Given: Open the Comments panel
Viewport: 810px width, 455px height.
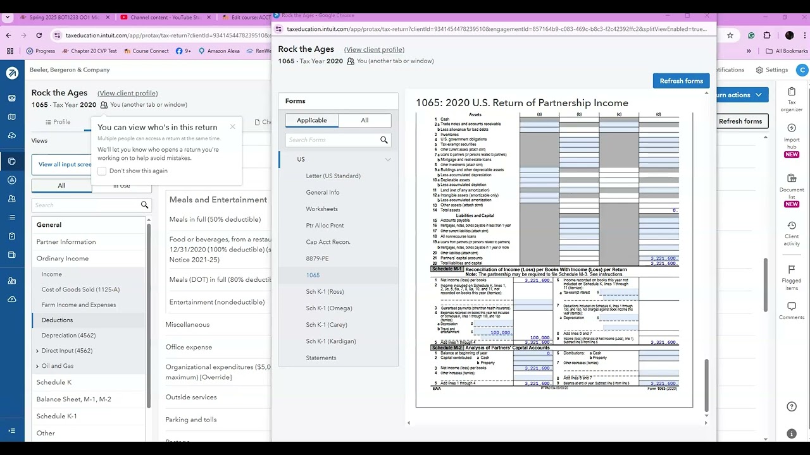Looking at the screenshot, I should (x=792, y=311).
